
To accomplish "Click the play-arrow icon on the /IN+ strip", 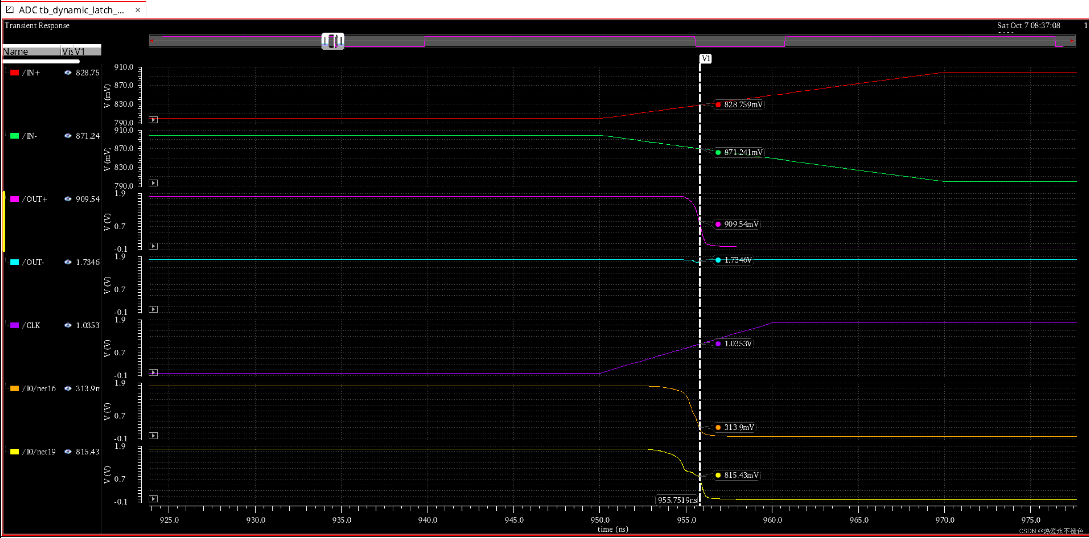I will click(x=153, y=120).
